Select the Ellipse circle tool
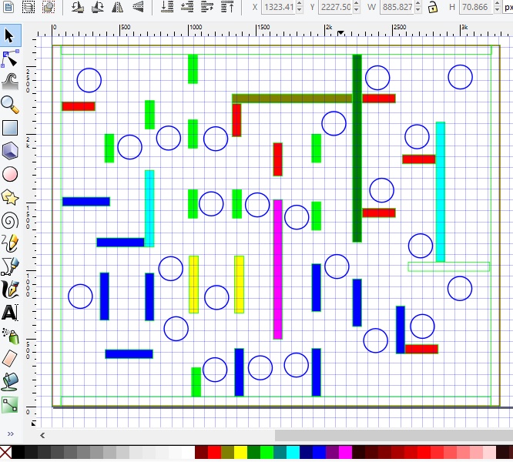Screen dimensions: 513x462 (10, 174)
